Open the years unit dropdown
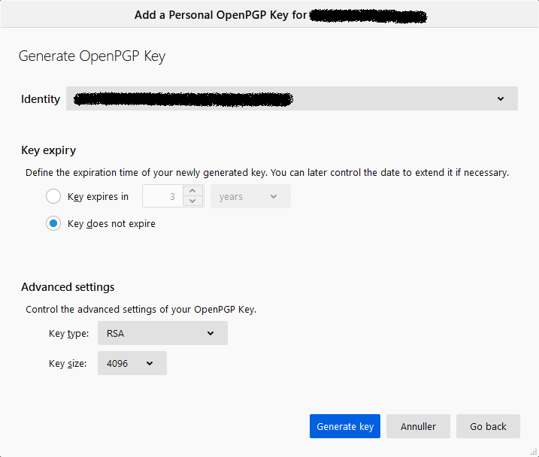This screenshot has width=539, height=457. tap(250, 197)
